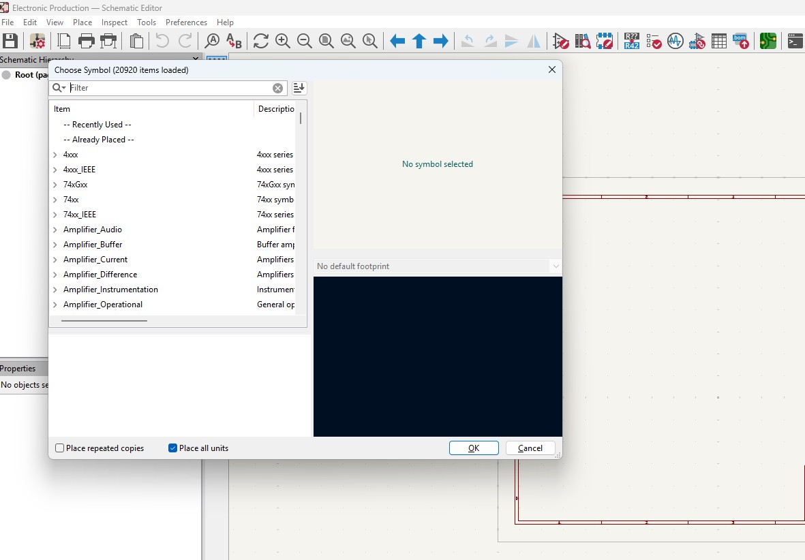The height and width of the screenshot is (560, 805).
Task: Click the Undo arrow icon
Action: [162, 41]
